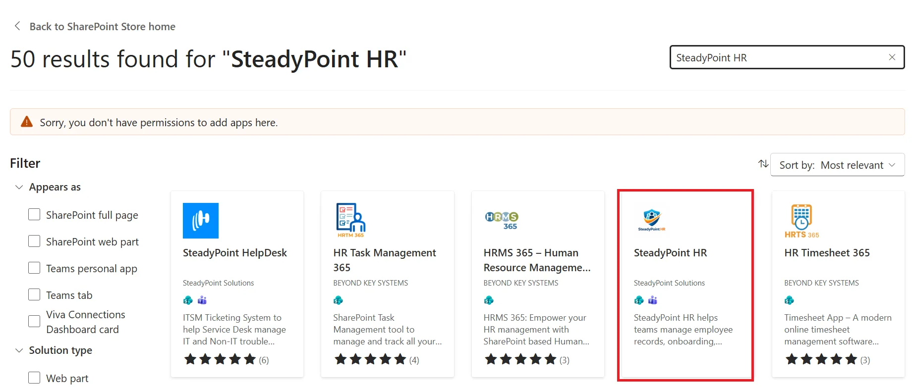Click SteadyPoint Solutions publisher under HelpDesk

218,283
